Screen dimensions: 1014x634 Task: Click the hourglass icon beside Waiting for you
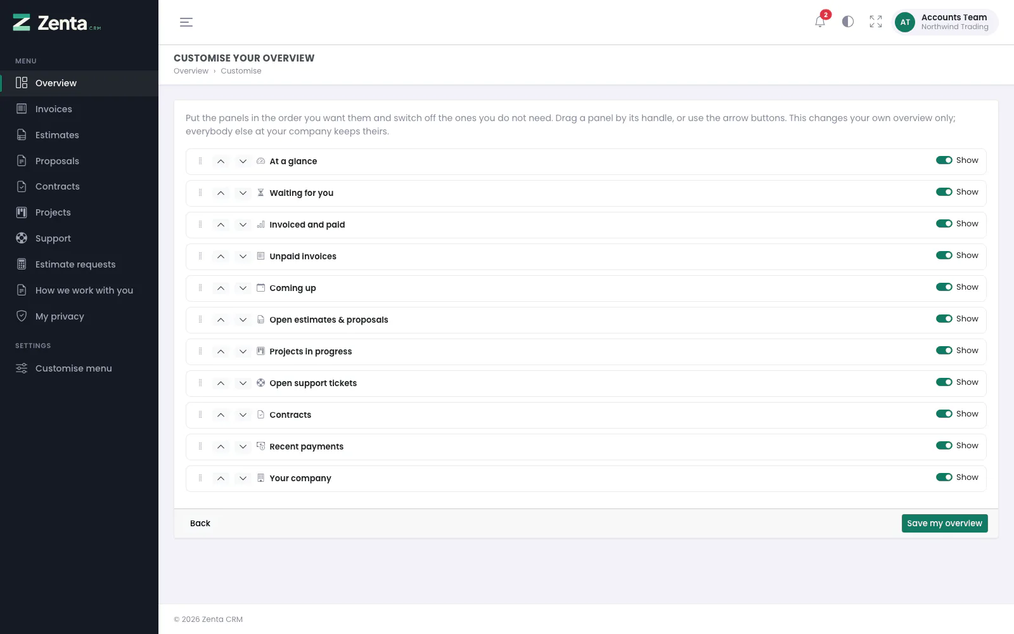(x=260, y=193)
